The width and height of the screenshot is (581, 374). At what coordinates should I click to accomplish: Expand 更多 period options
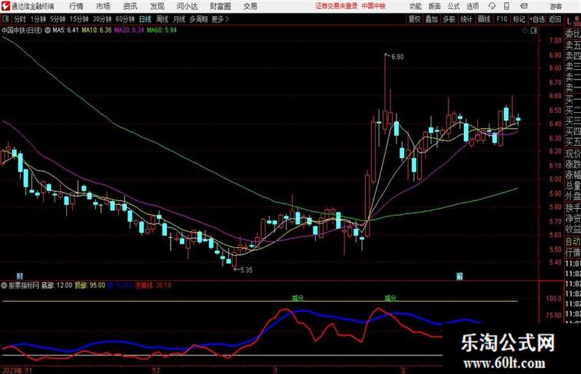pyautogui.click(x=220, y=19)
